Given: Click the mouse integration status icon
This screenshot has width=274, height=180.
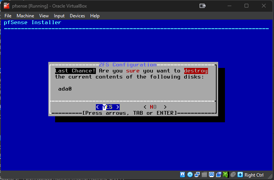Looking at the screenshot, I should click(x=233, y=175).
